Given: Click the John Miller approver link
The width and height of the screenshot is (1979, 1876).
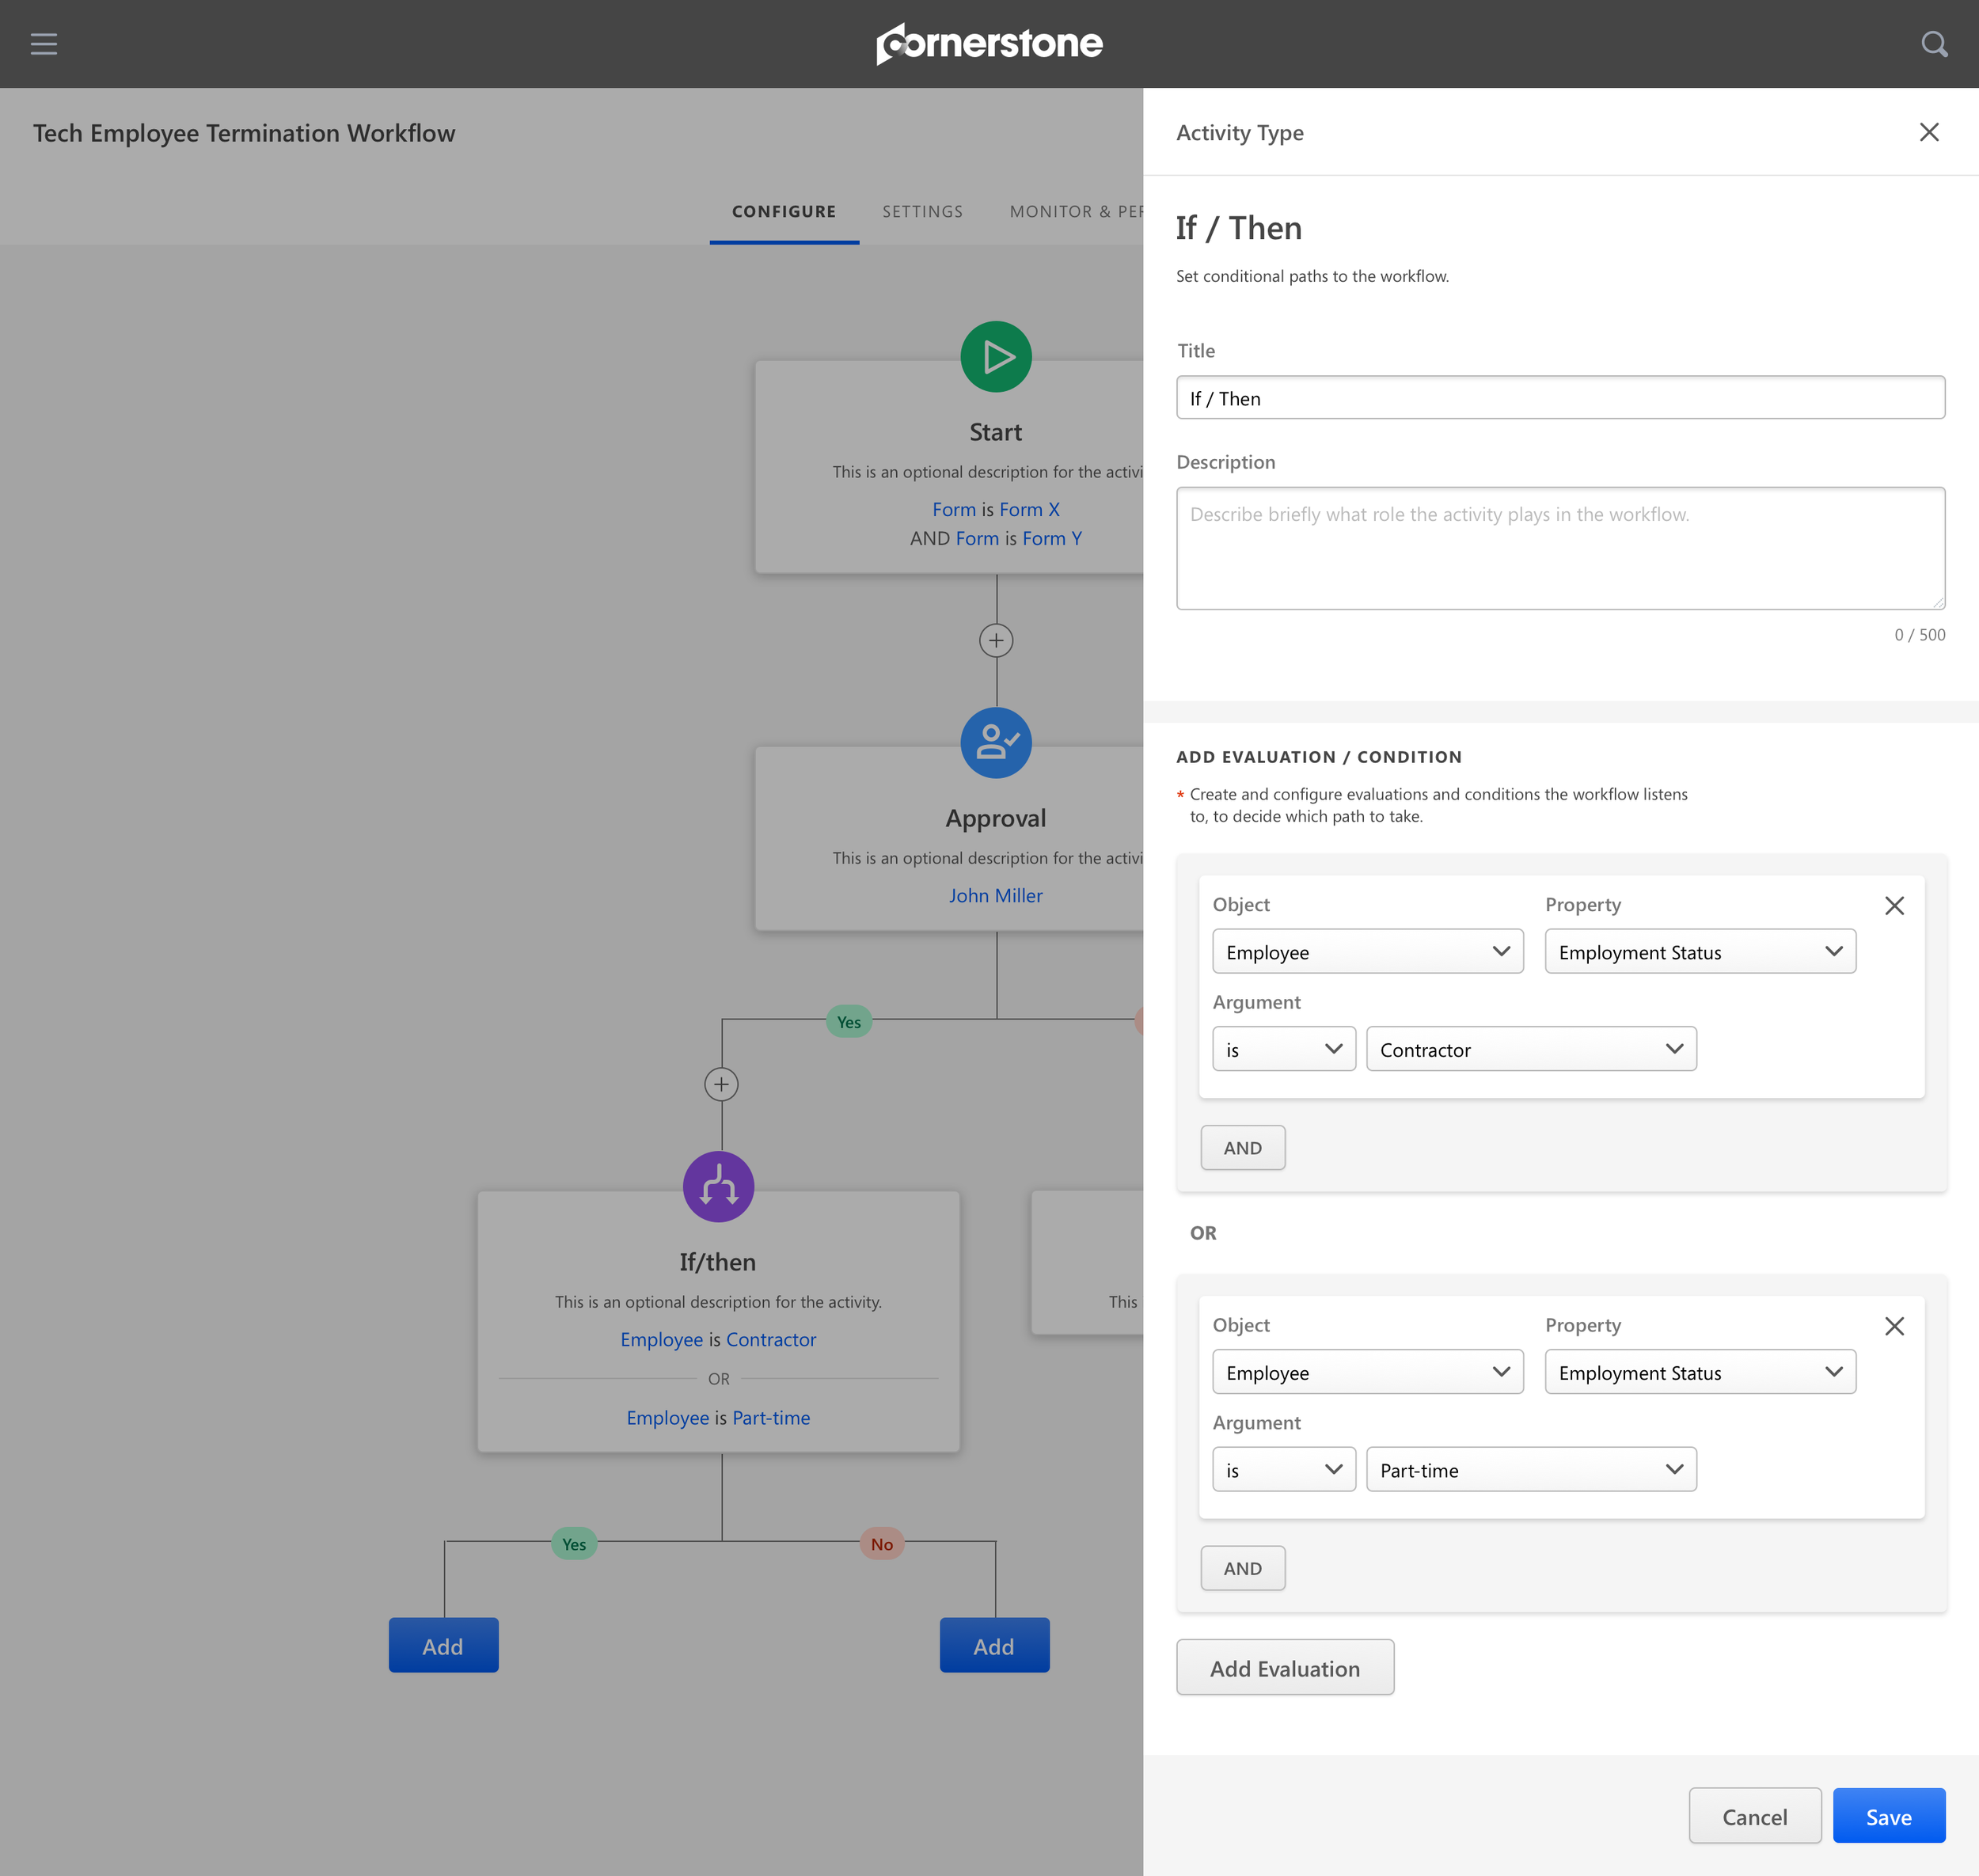Looking at the screenshot, I should (995, 896).
